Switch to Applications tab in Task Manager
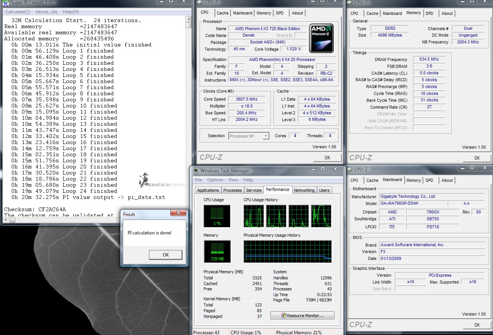The width and height of the screenshot is (493, 335). click(x=208, y=190)
